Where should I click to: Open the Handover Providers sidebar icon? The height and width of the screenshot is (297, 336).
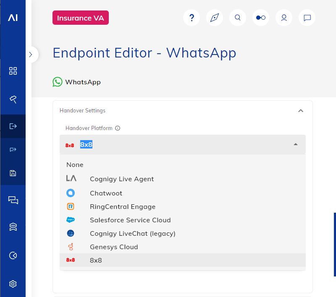13,149
